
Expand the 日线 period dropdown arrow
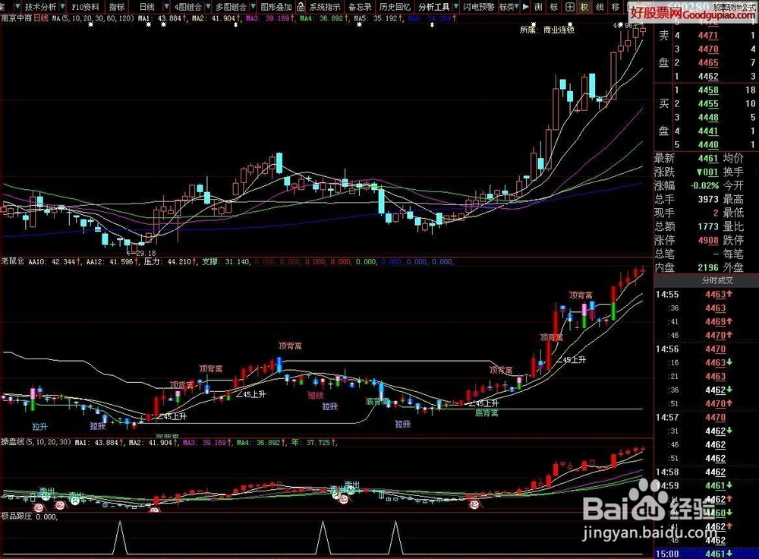pos(166,7)
